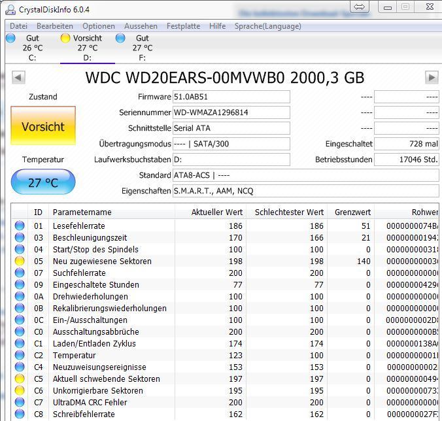Click the Aktueller Wert column header

[211, 212]
